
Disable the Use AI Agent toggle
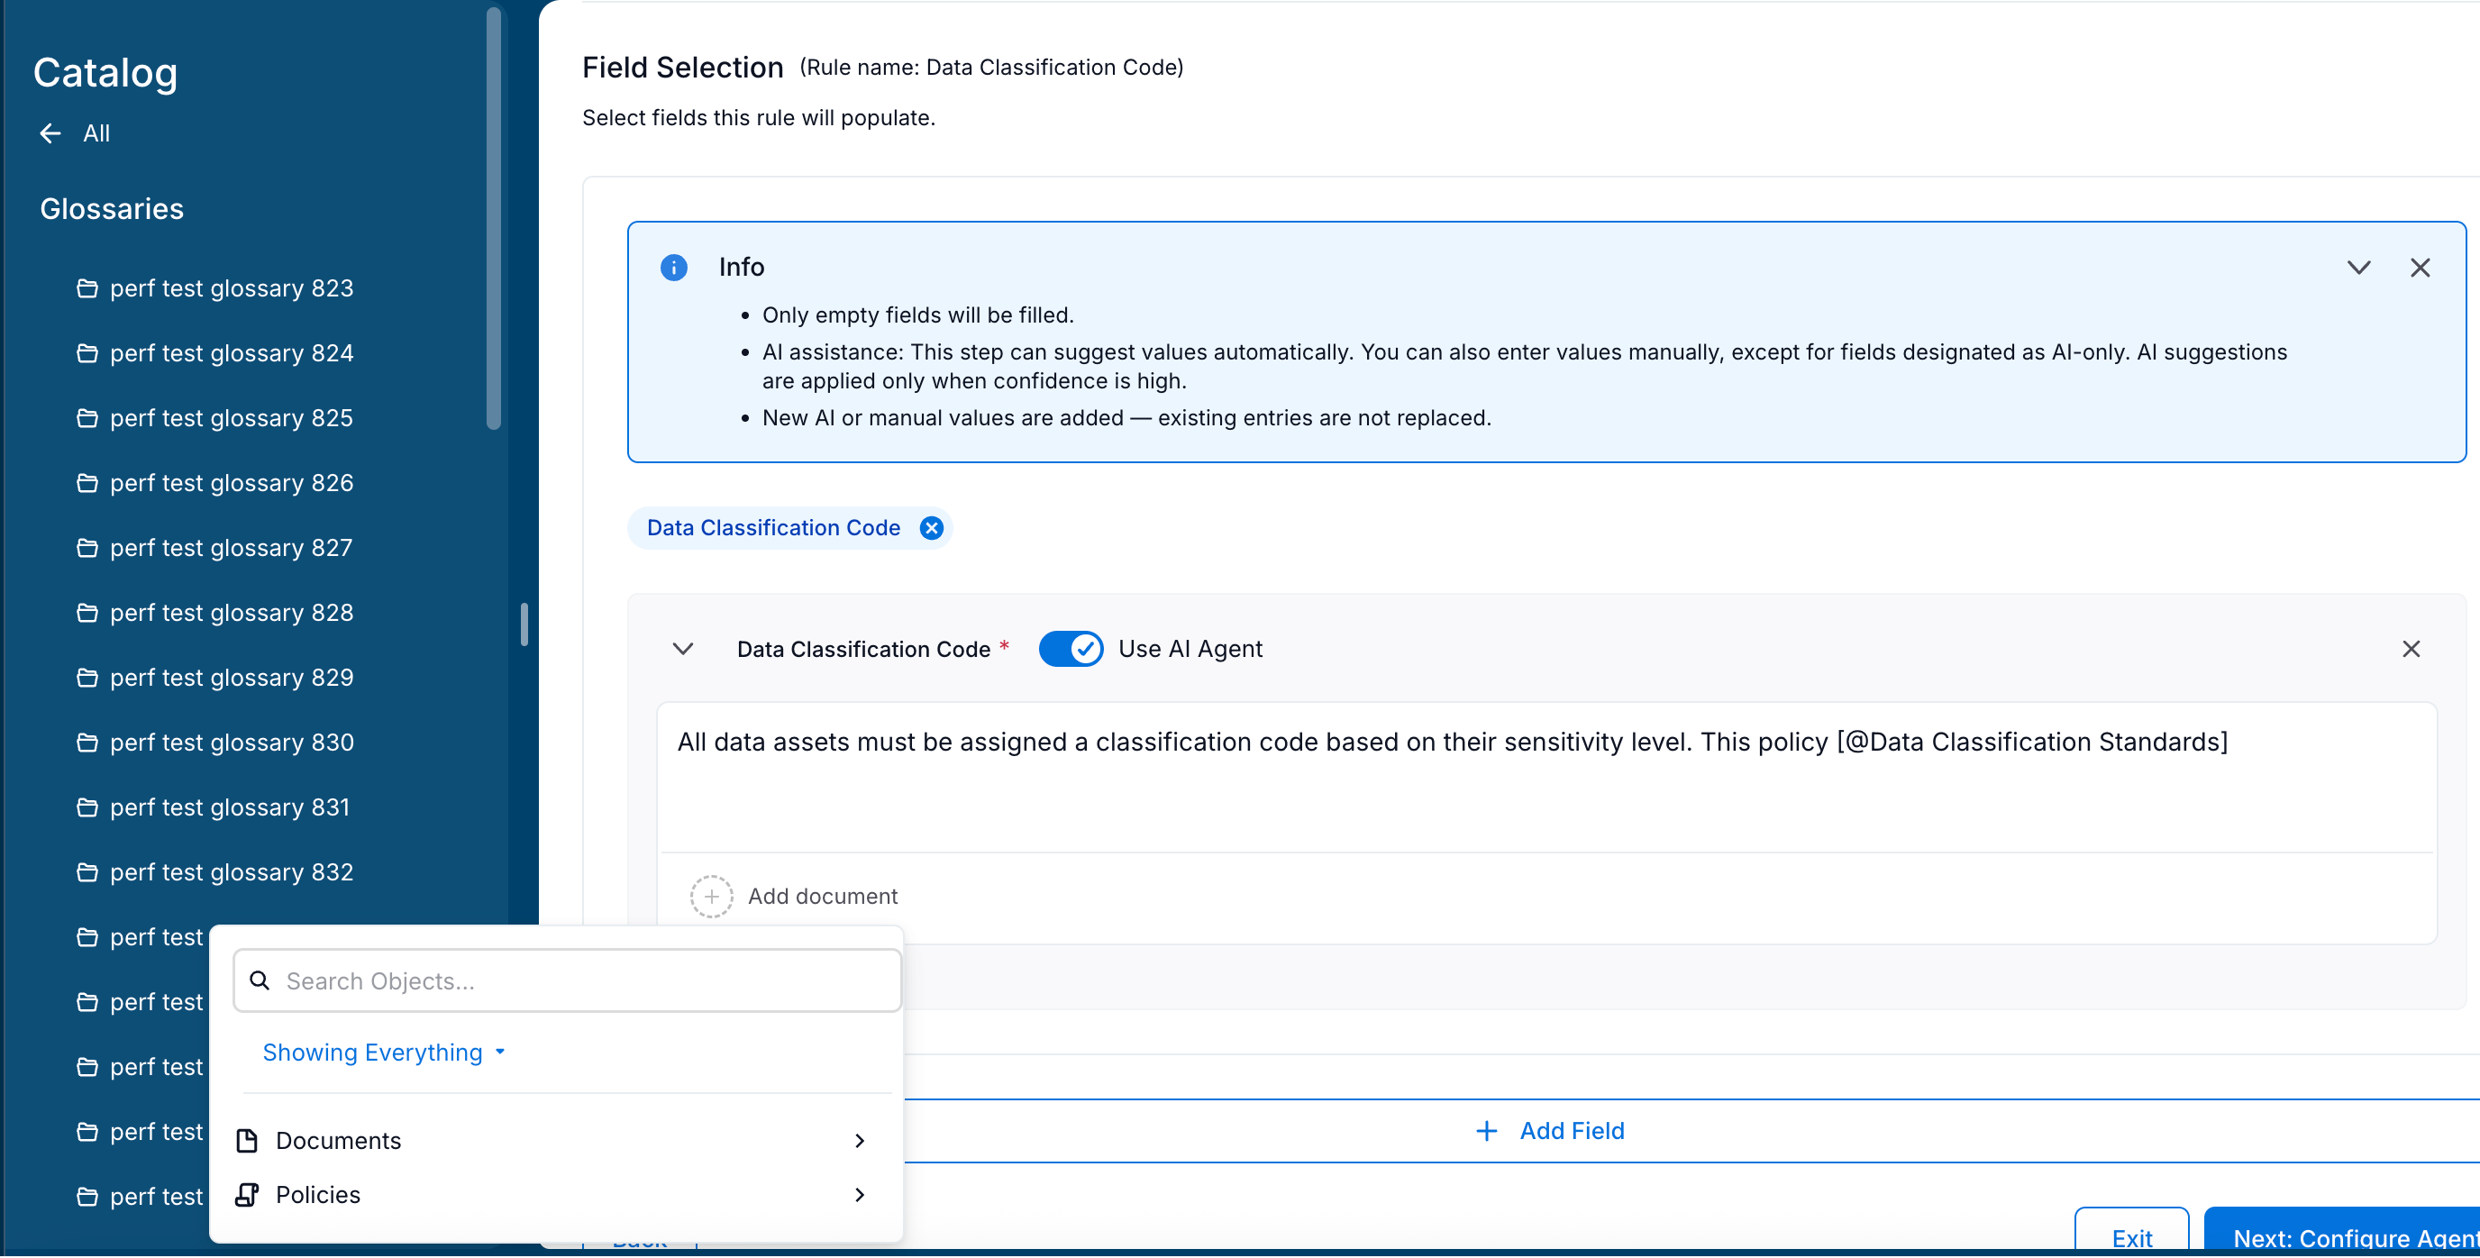point(1071,649)
